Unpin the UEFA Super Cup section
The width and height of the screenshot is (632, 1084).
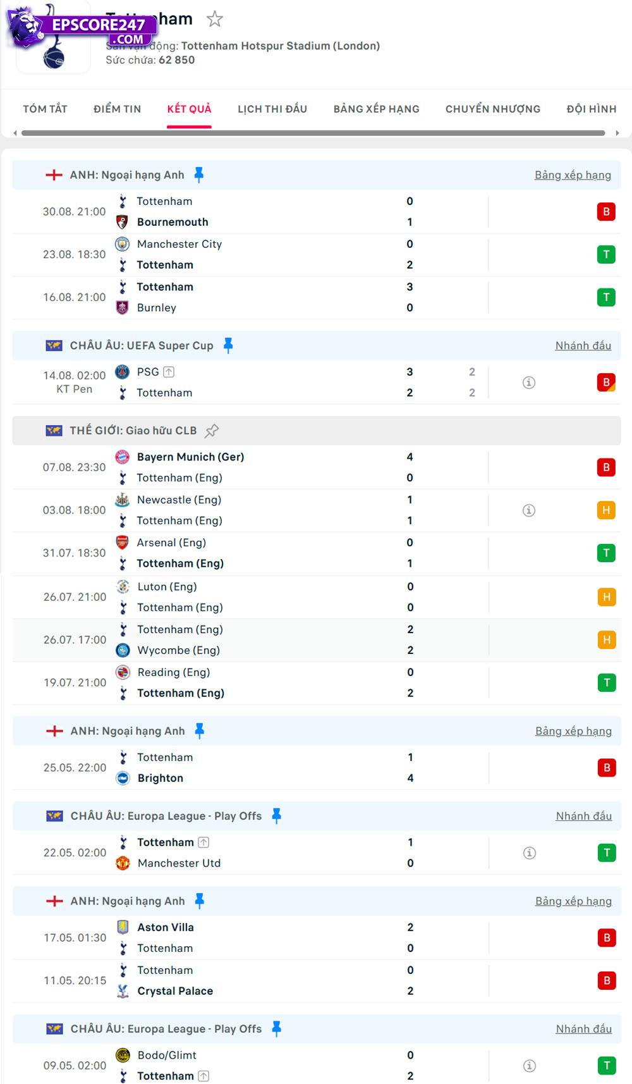click(228, 345)
